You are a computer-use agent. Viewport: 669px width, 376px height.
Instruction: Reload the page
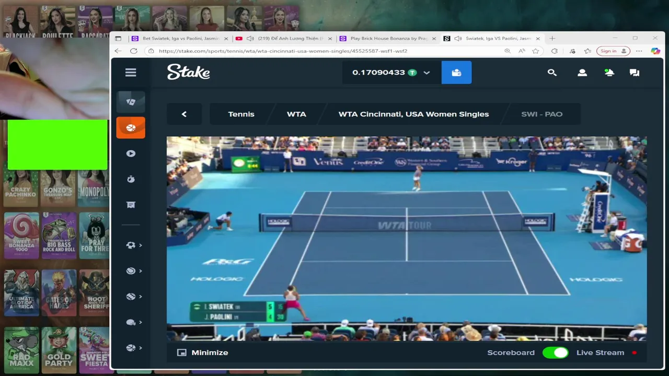click(x=134, y=51)
